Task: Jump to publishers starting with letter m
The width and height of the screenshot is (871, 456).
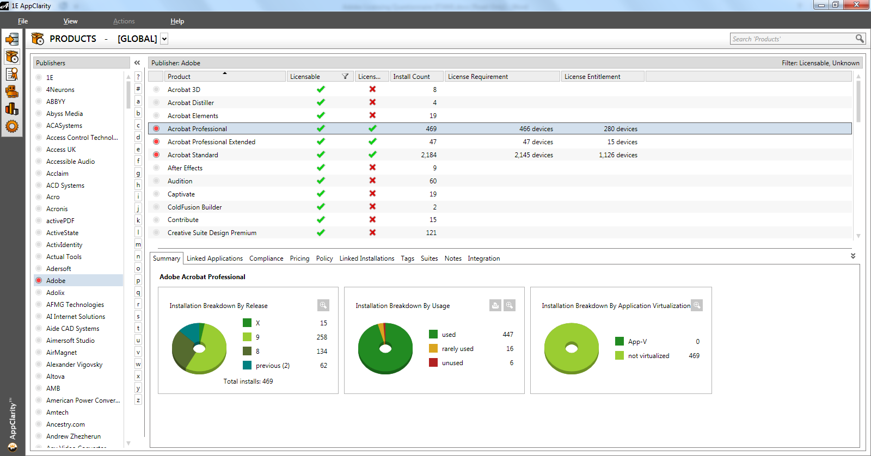Action: click(x=138, y=244)
